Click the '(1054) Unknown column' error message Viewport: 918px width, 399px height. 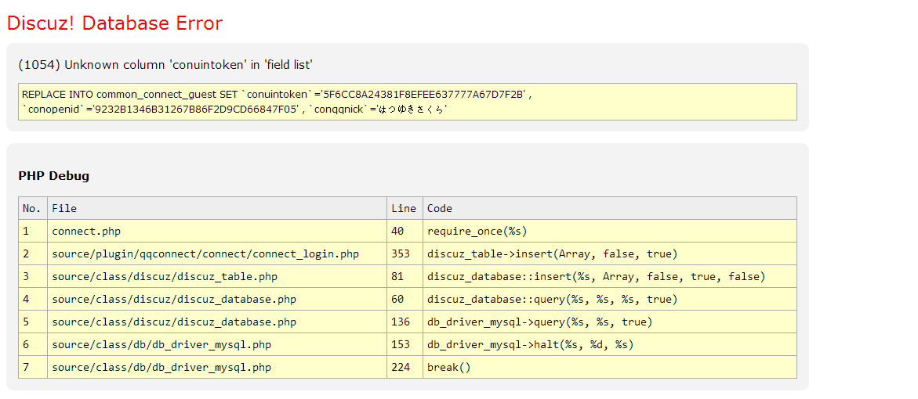pos(165,64)
